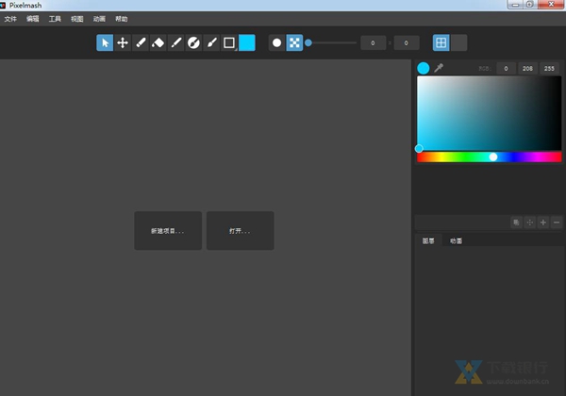Open the 动画 menu in menu bar
Viewport: 566px width, 396px height.
coord(99,19)
